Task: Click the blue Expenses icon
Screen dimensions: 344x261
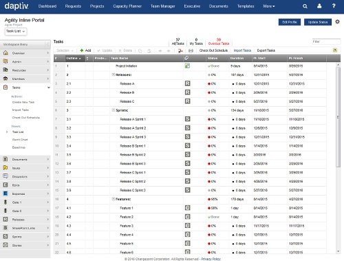Action: click(6, 194)
